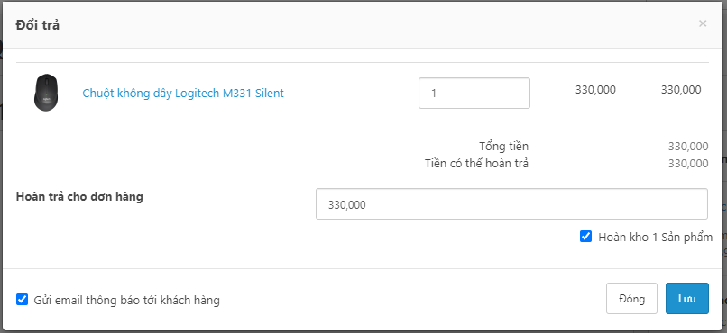Image resolution: width=727 pixels, height=333 pixels.
Task: Click the Hoàn kho 1 Sản phẩm label text
Action: pyautogui.click(x=655, y=238)
